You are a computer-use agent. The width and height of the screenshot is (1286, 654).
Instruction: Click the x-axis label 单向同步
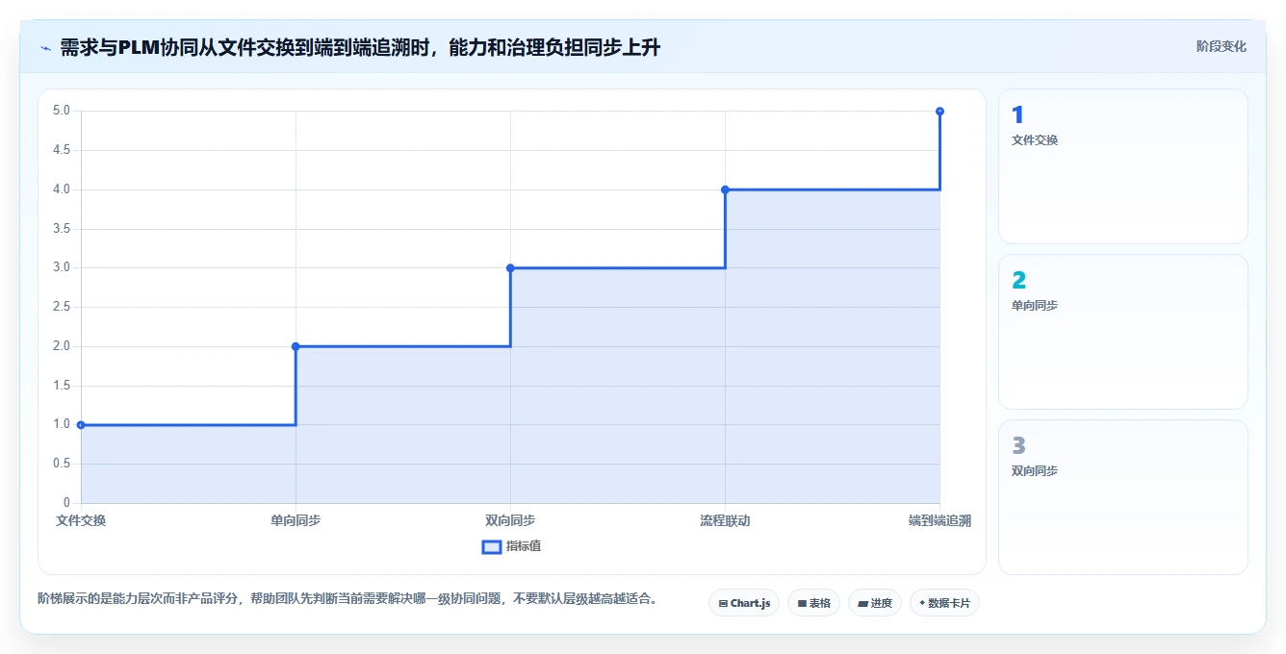296,520
